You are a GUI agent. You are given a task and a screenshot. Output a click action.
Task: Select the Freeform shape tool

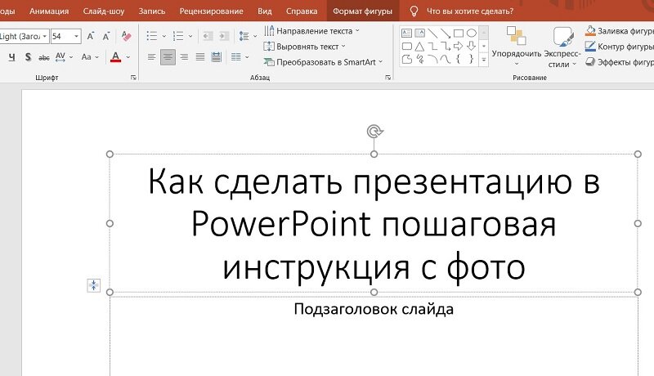pyautogui.click(x=406, y=59)
